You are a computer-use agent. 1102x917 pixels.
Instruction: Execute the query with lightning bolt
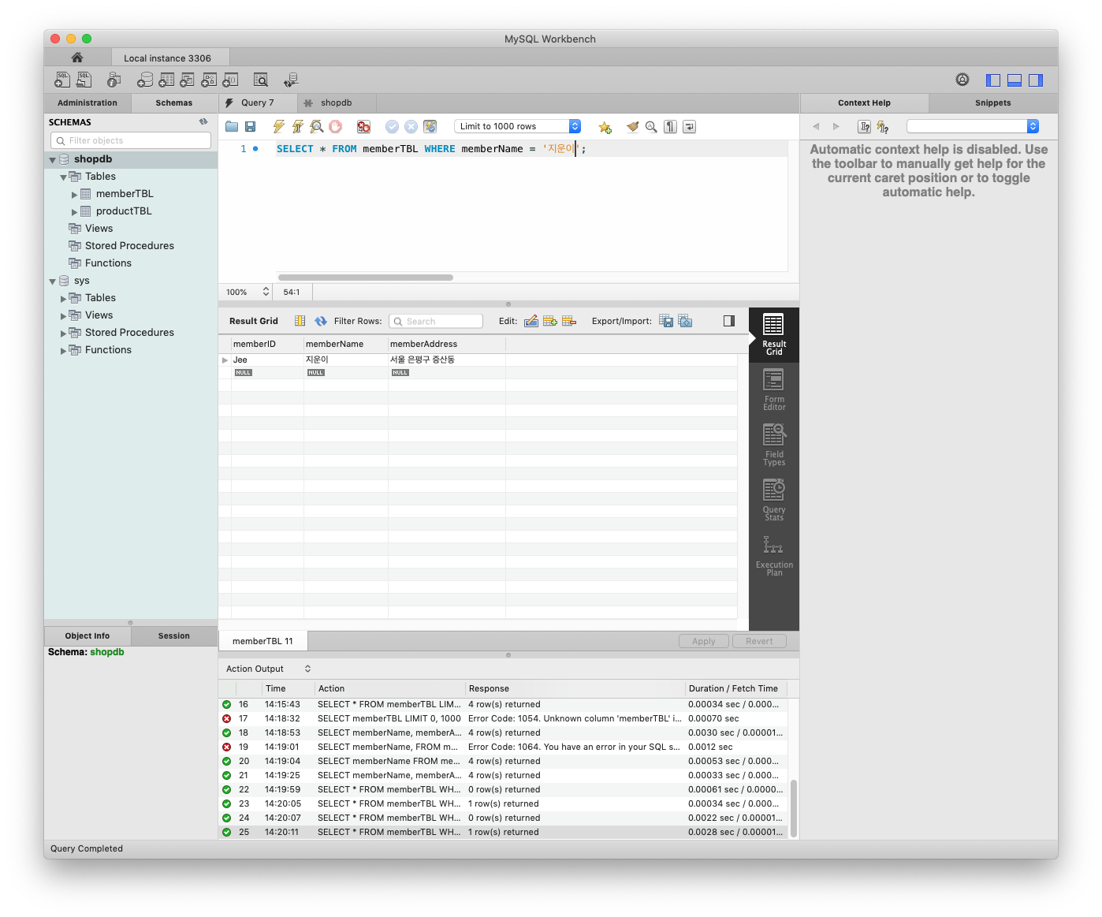coord(278,126)
